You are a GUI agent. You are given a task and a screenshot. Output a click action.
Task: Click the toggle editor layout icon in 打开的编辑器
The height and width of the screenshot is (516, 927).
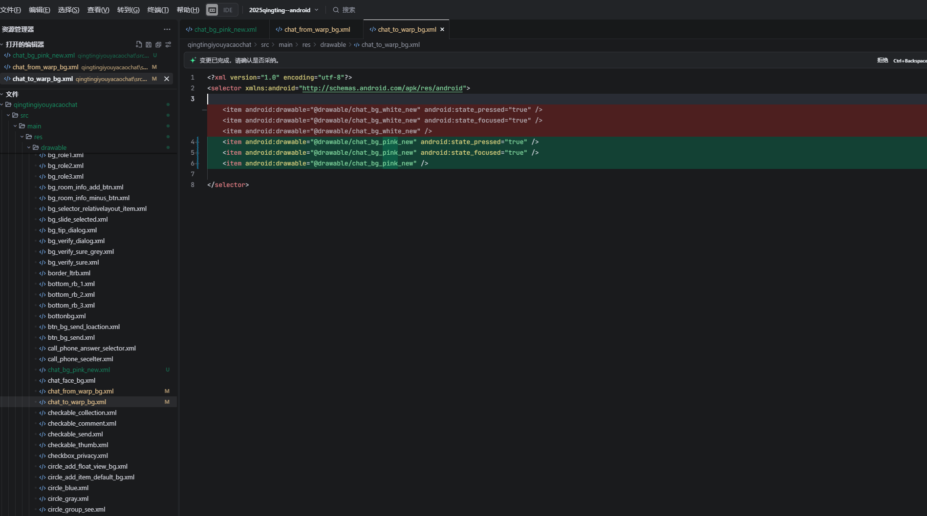[x=168, y=44]
